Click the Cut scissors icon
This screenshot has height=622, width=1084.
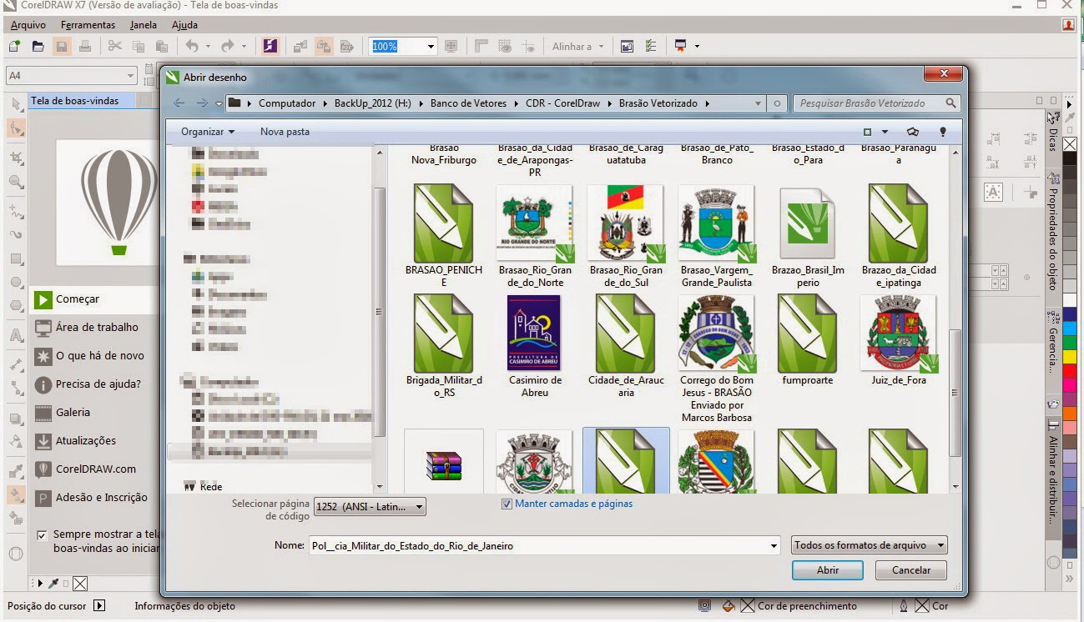pos(115,47)
